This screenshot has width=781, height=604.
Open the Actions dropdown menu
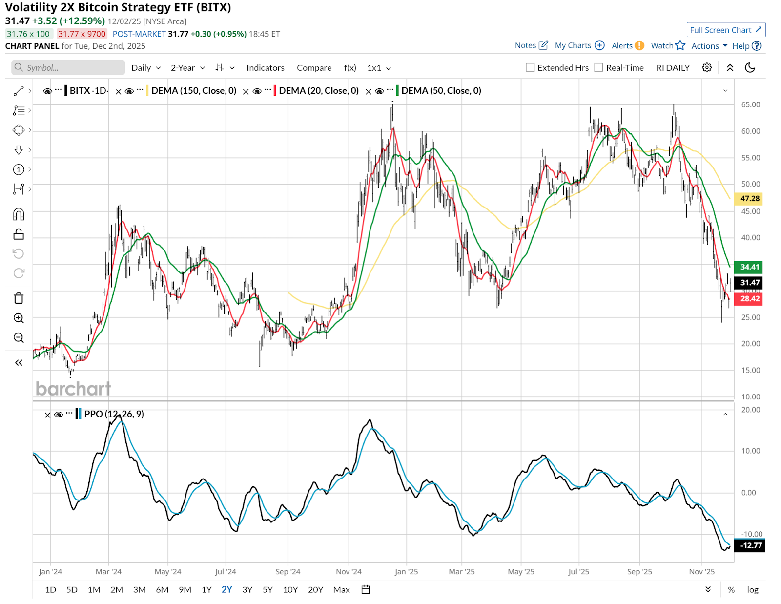click(x=709, y=46)
